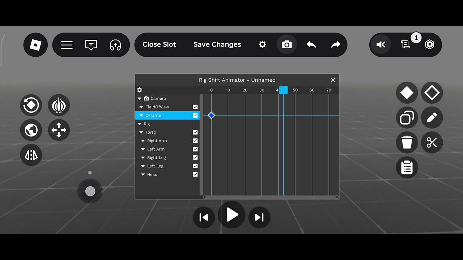Collapse the Rig tree group
The image size is (463, 260).
pos(140,124)
